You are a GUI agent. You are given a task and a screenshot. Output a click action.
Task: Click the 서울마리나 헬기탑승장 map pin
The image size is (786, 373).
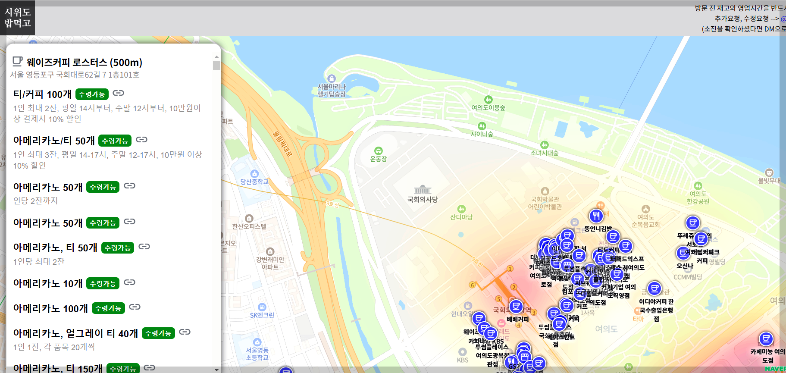coord(332,78)
